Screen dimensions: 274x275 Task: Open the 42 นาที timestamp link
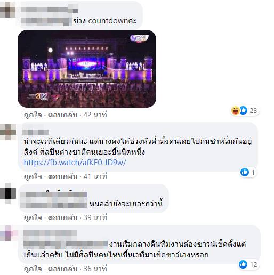click(x=95, y=115)
